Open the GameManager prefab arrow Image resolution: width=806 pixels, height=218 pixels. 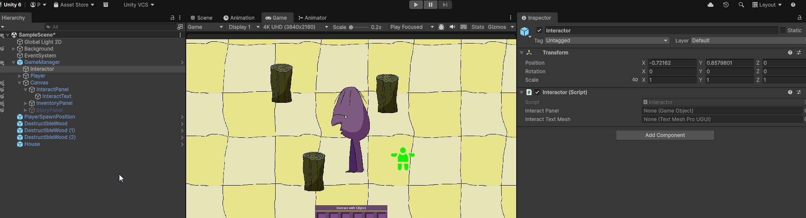[x=182, y=62]
